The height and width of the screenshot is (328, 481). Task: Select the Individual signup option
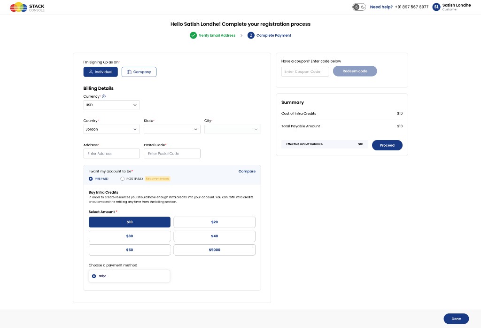[101, 72]
